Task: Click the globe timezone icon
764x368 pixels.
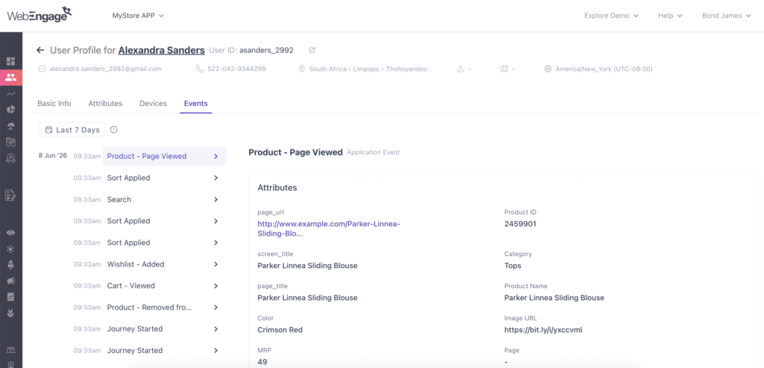Action: [x=548, y=69]
